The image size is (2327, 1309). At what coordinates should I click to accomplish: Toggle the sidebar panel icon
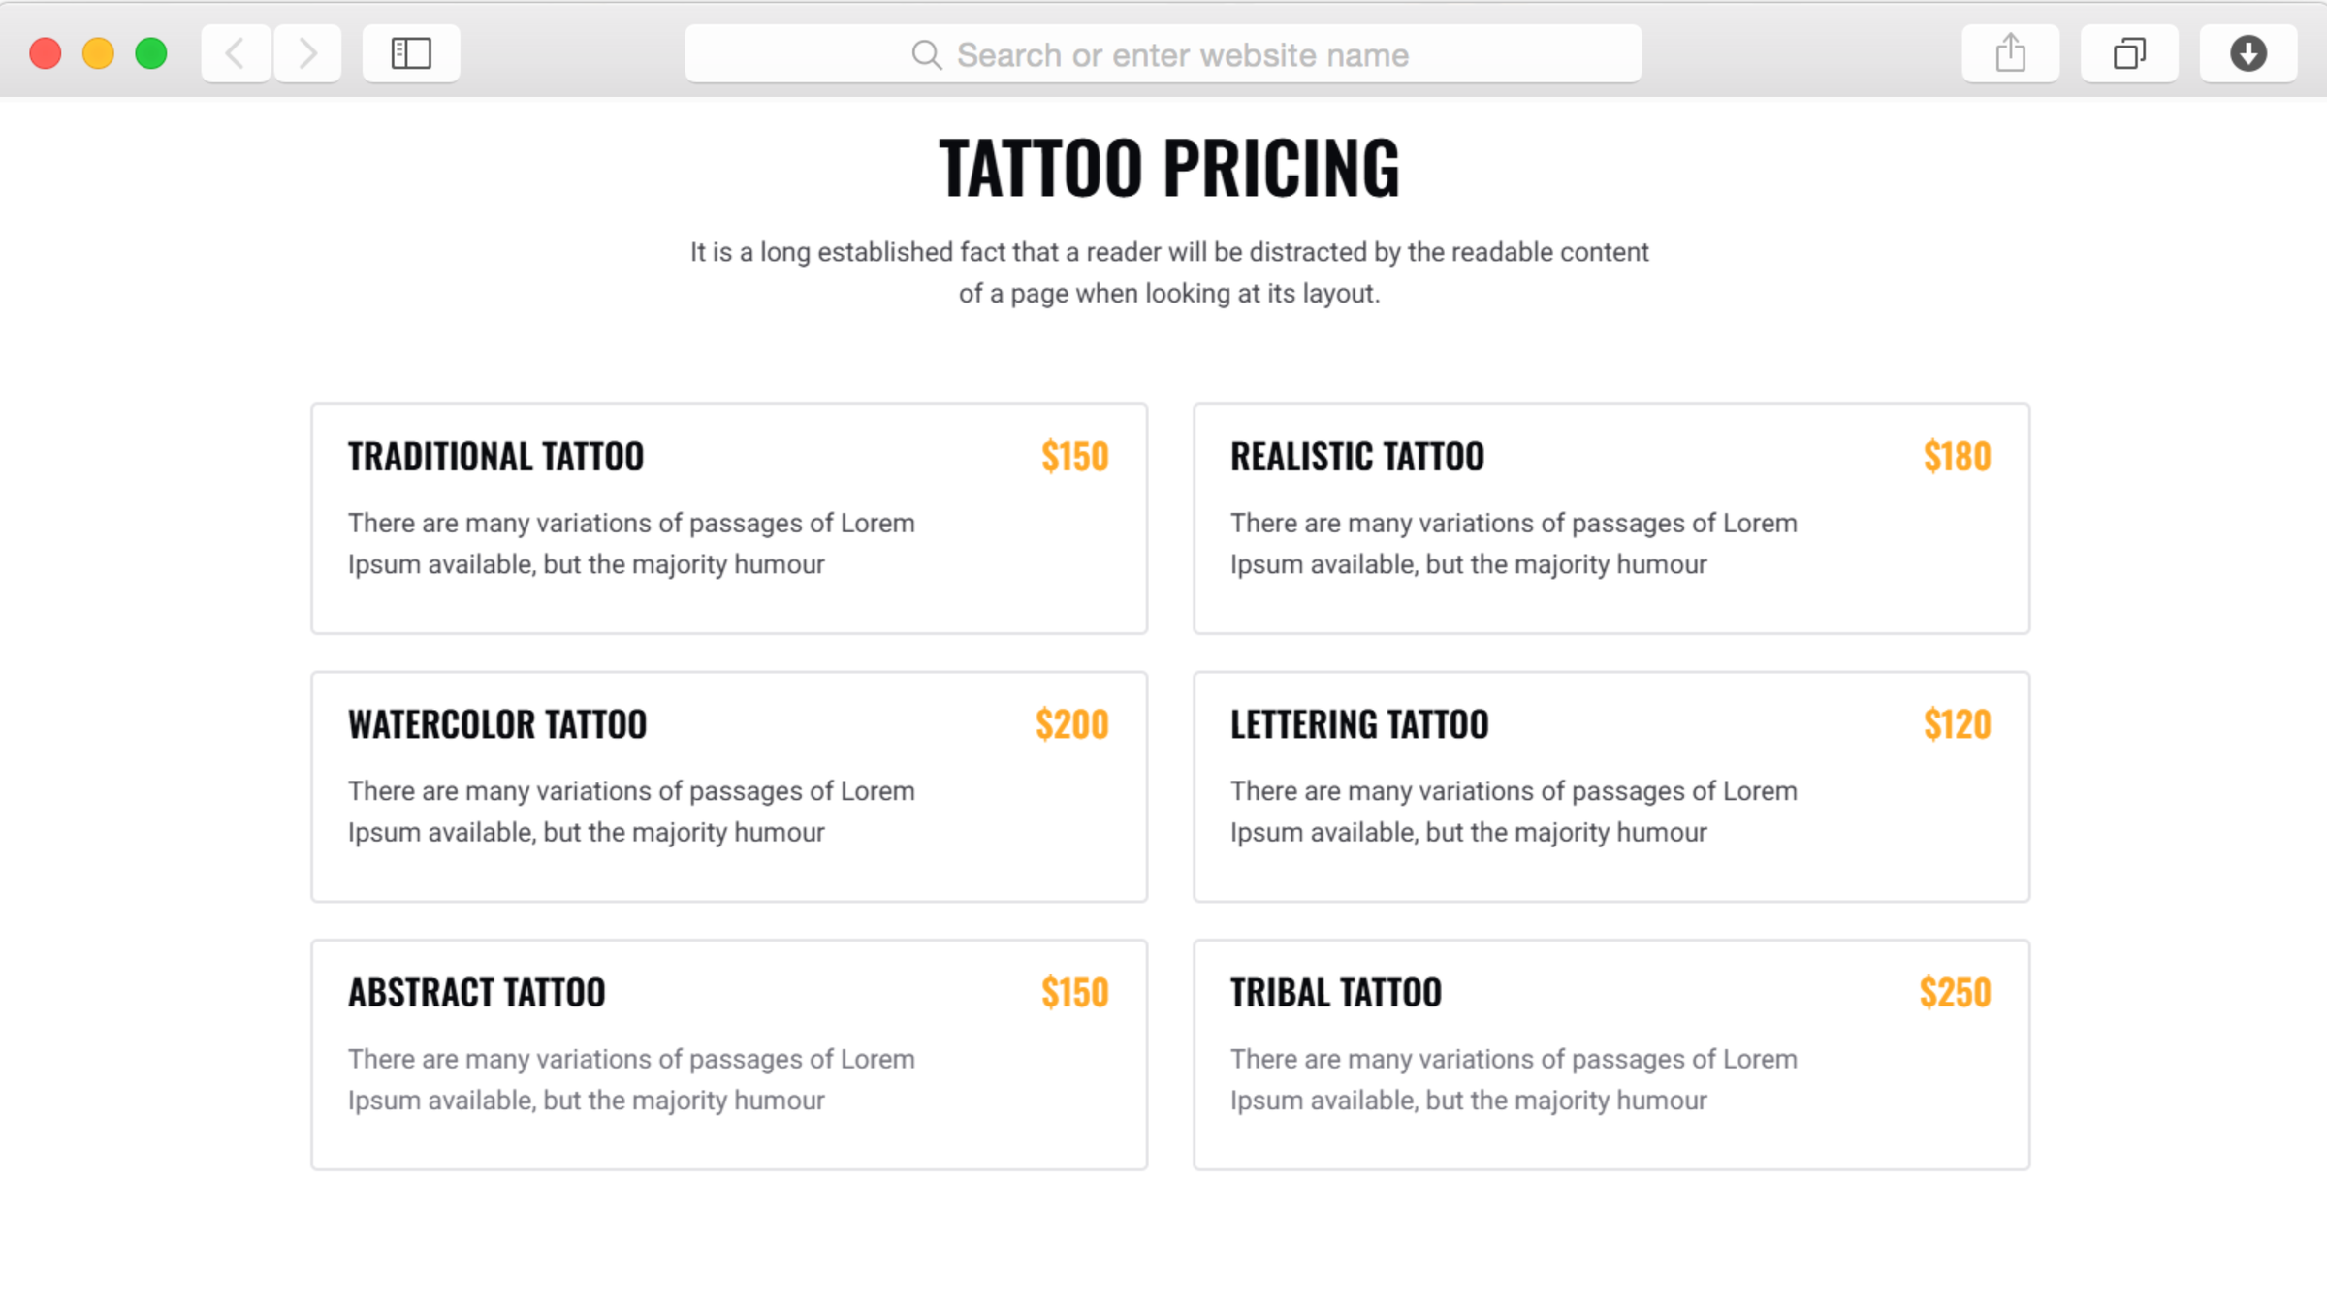(x=411, y=53)
